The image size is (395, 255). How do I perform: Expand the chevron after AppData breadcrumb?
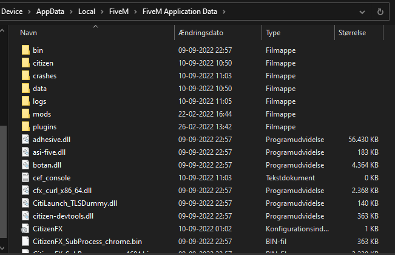click(x=71, y=12)
